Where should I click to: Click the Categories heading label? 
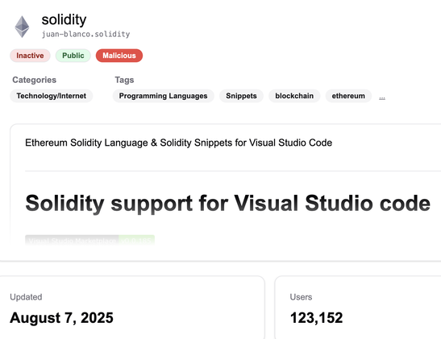pos(35,80)
